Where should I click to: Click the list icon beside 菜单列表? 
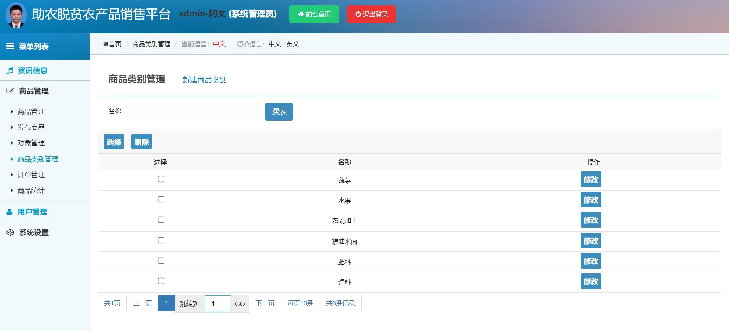pyautogui.click(x=10, y=46)
